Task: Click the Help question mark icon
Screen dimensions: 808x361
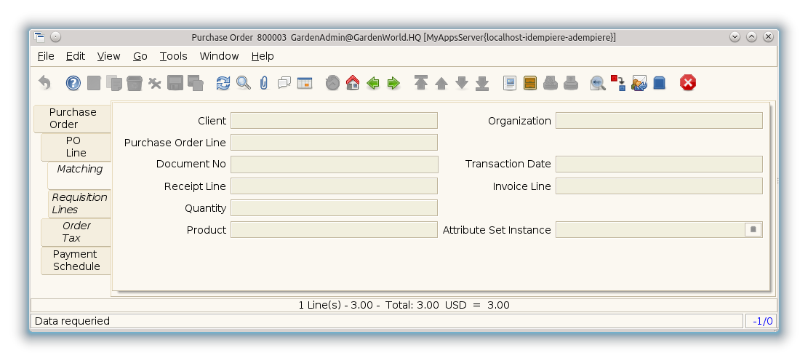Action: tap(73, 83)
